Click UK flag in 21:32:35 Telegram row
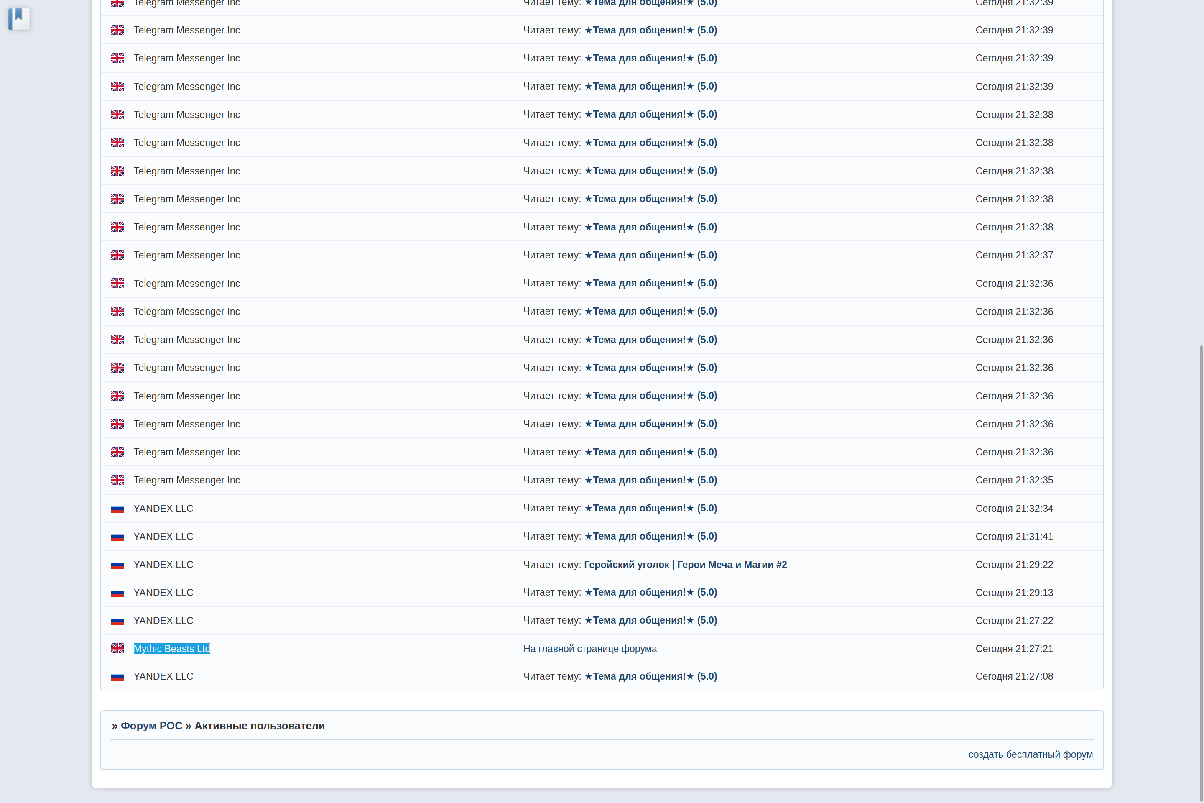The height and width of the screenshot is (803, 1204). [117, 480]
